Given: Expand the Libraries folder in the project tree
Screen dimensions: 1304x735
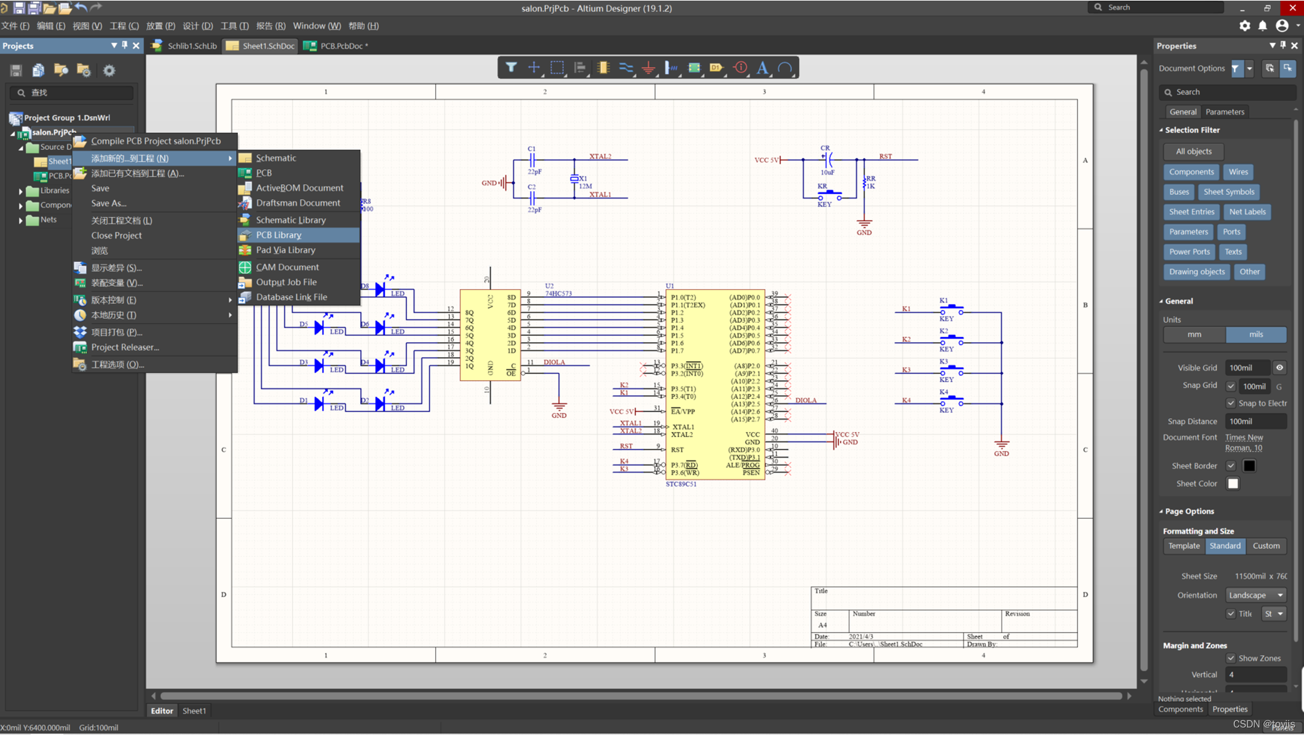Looking at the screenshot, I should (x=20, y=191).
